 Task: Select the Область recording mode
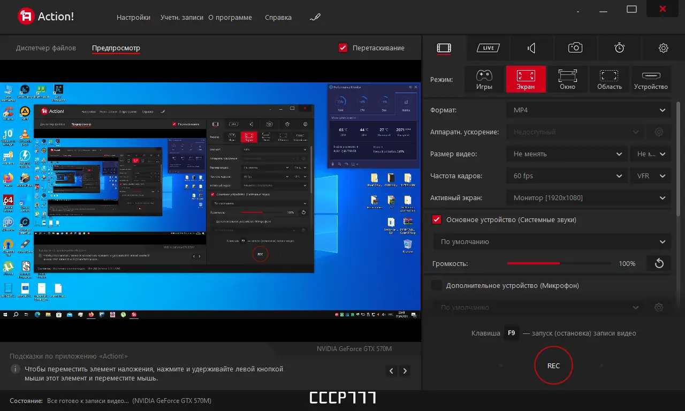click(x=610, y=79)
